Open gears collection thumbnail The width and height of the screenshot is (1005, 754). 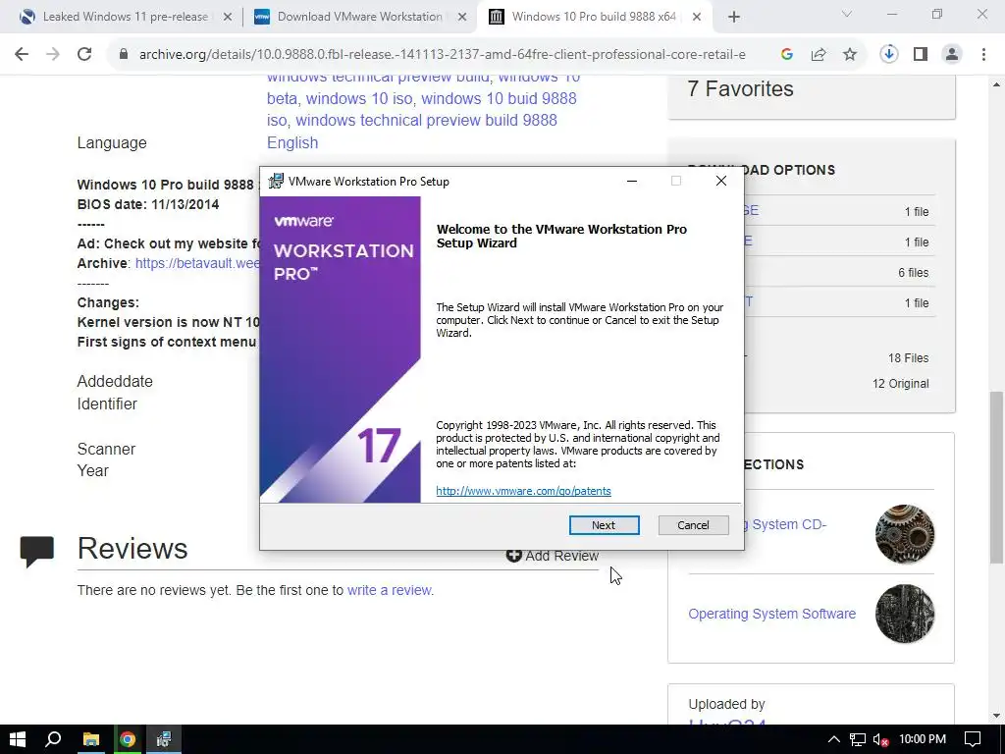[904, 534]
